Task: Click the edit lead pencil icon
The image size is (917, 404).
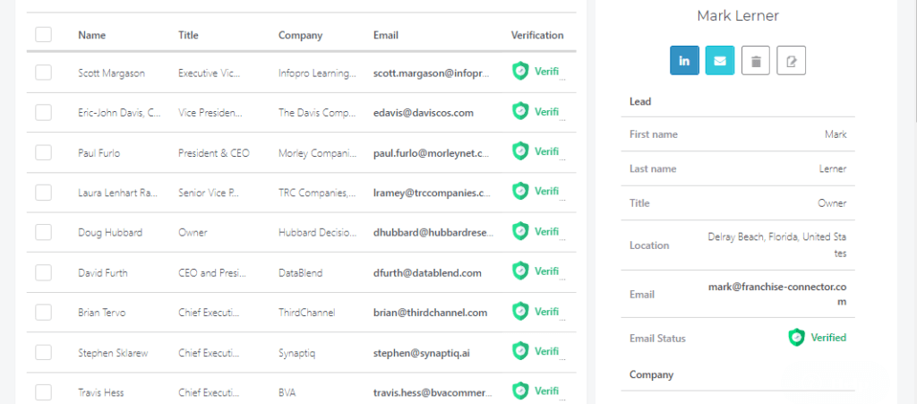Action: click(x=791, y=61)
